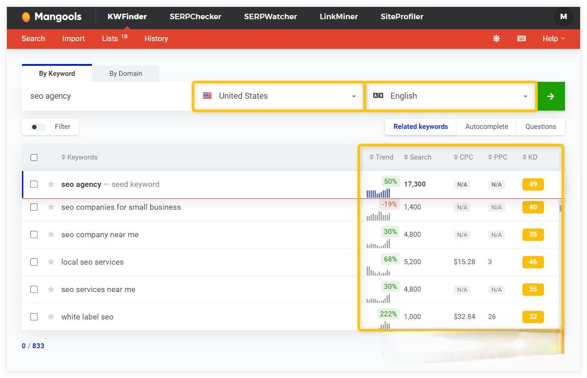Select the KWFinder tool
The image size is (587, 378).
(x=127, y=17)
